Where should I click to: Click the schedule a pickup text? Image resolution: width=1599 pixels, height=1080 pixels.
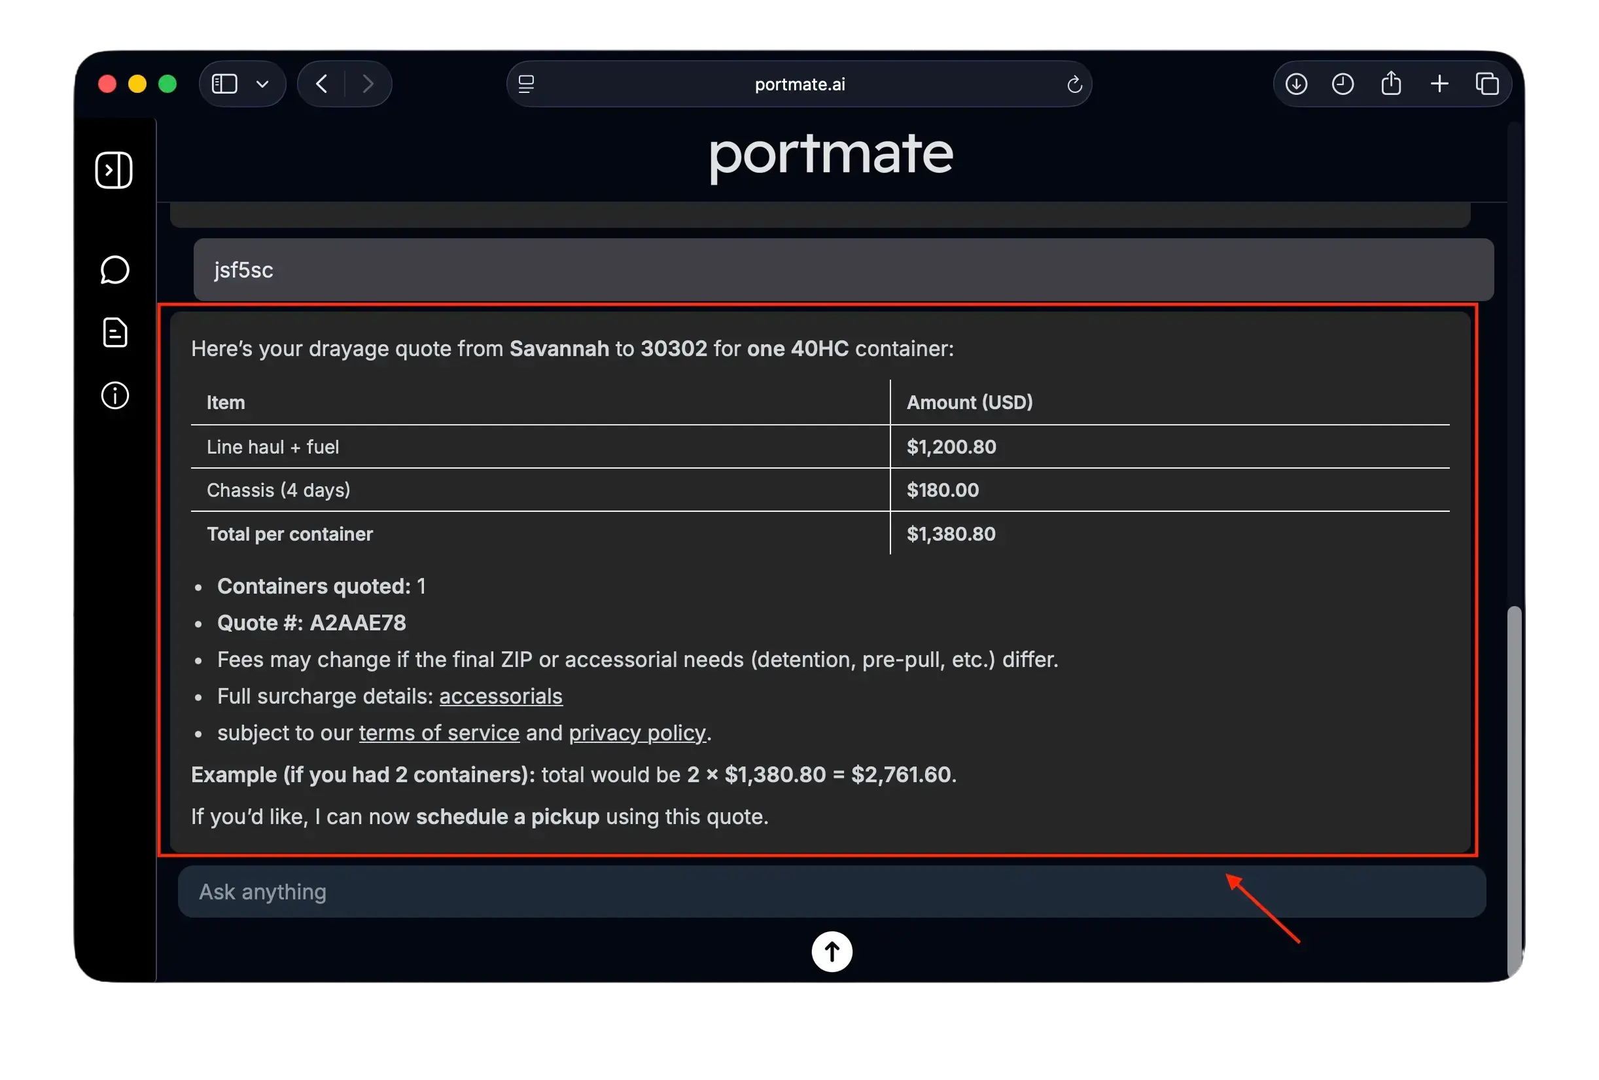click(x=508, y=816)
